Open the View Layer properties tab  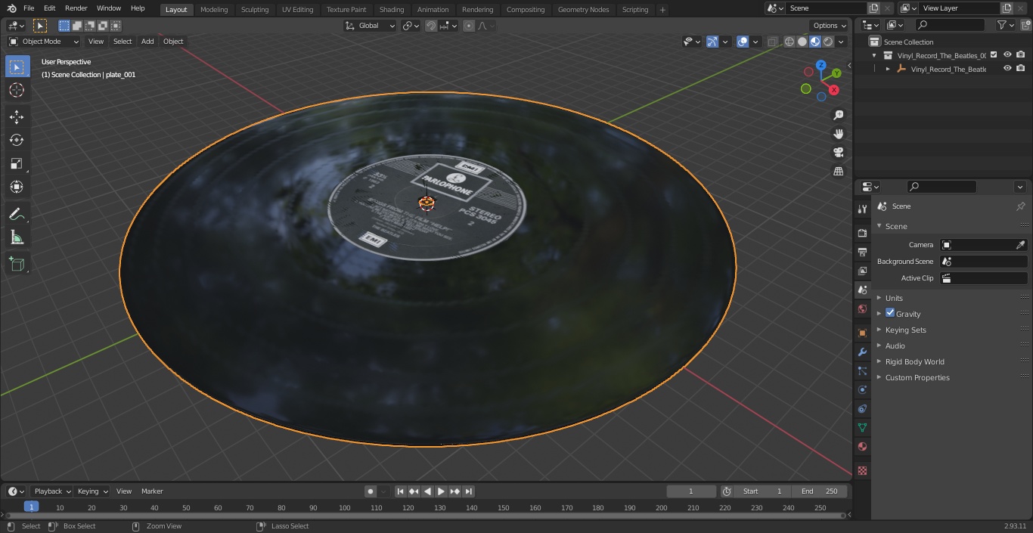[x=862, y=271]
